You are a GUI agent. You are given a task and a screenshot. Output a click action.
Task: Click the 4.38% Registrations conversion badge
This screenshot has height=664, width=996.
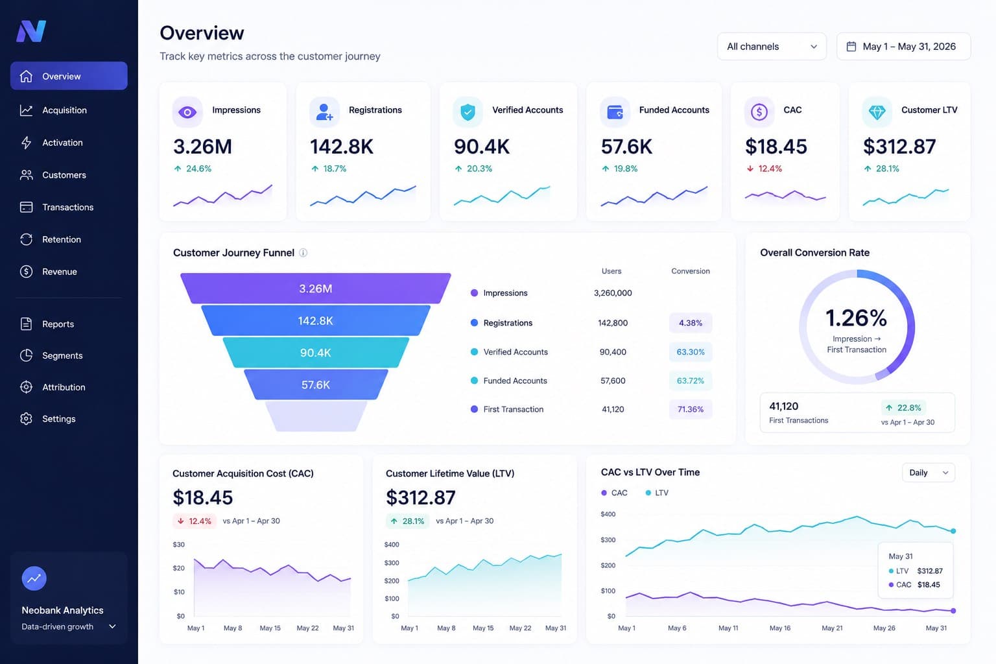point(691,323)
